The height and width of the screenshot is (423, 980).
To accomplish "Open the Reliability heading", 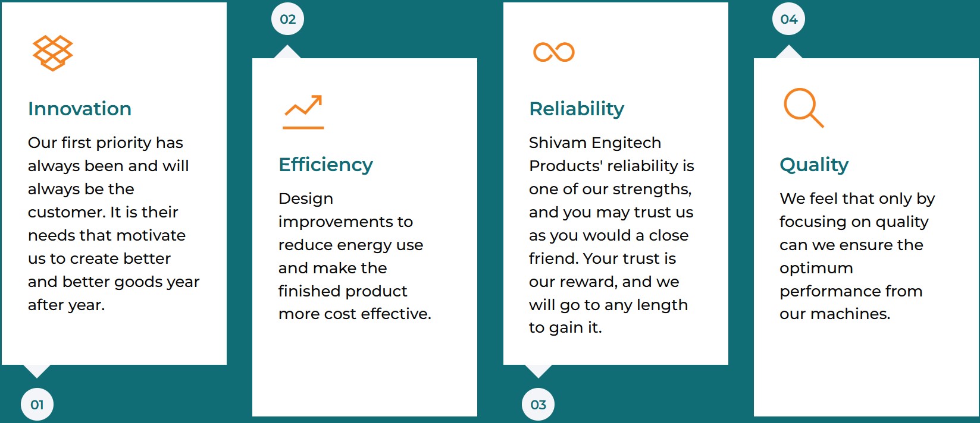I will point(577,109).
